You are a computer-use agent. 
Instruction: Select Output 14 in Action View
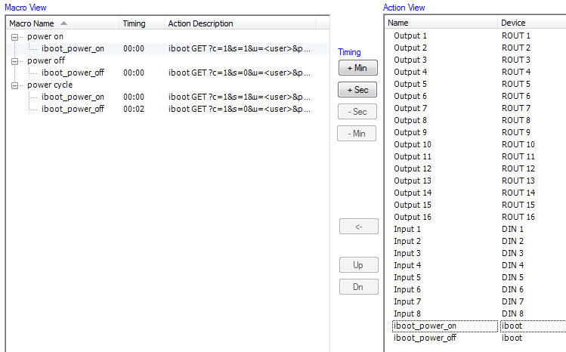pos(413,193)
